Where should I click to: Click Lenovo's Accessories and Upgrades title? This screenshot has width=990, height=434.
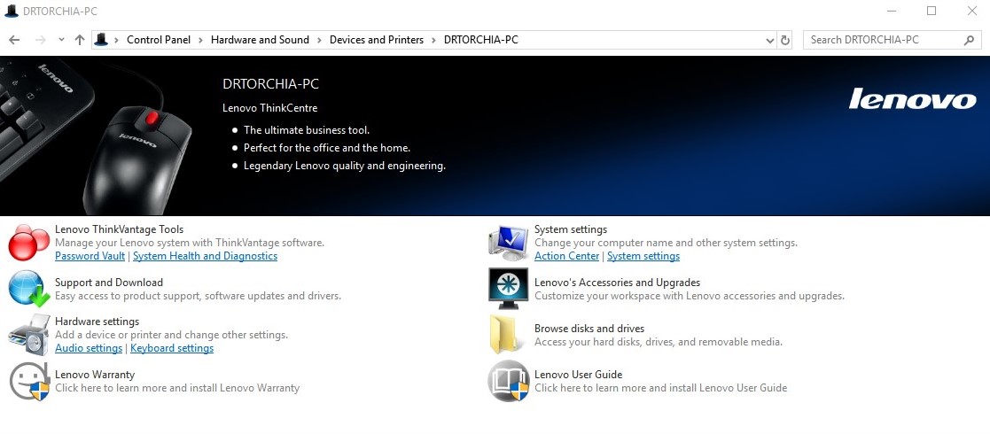point(618,283)
